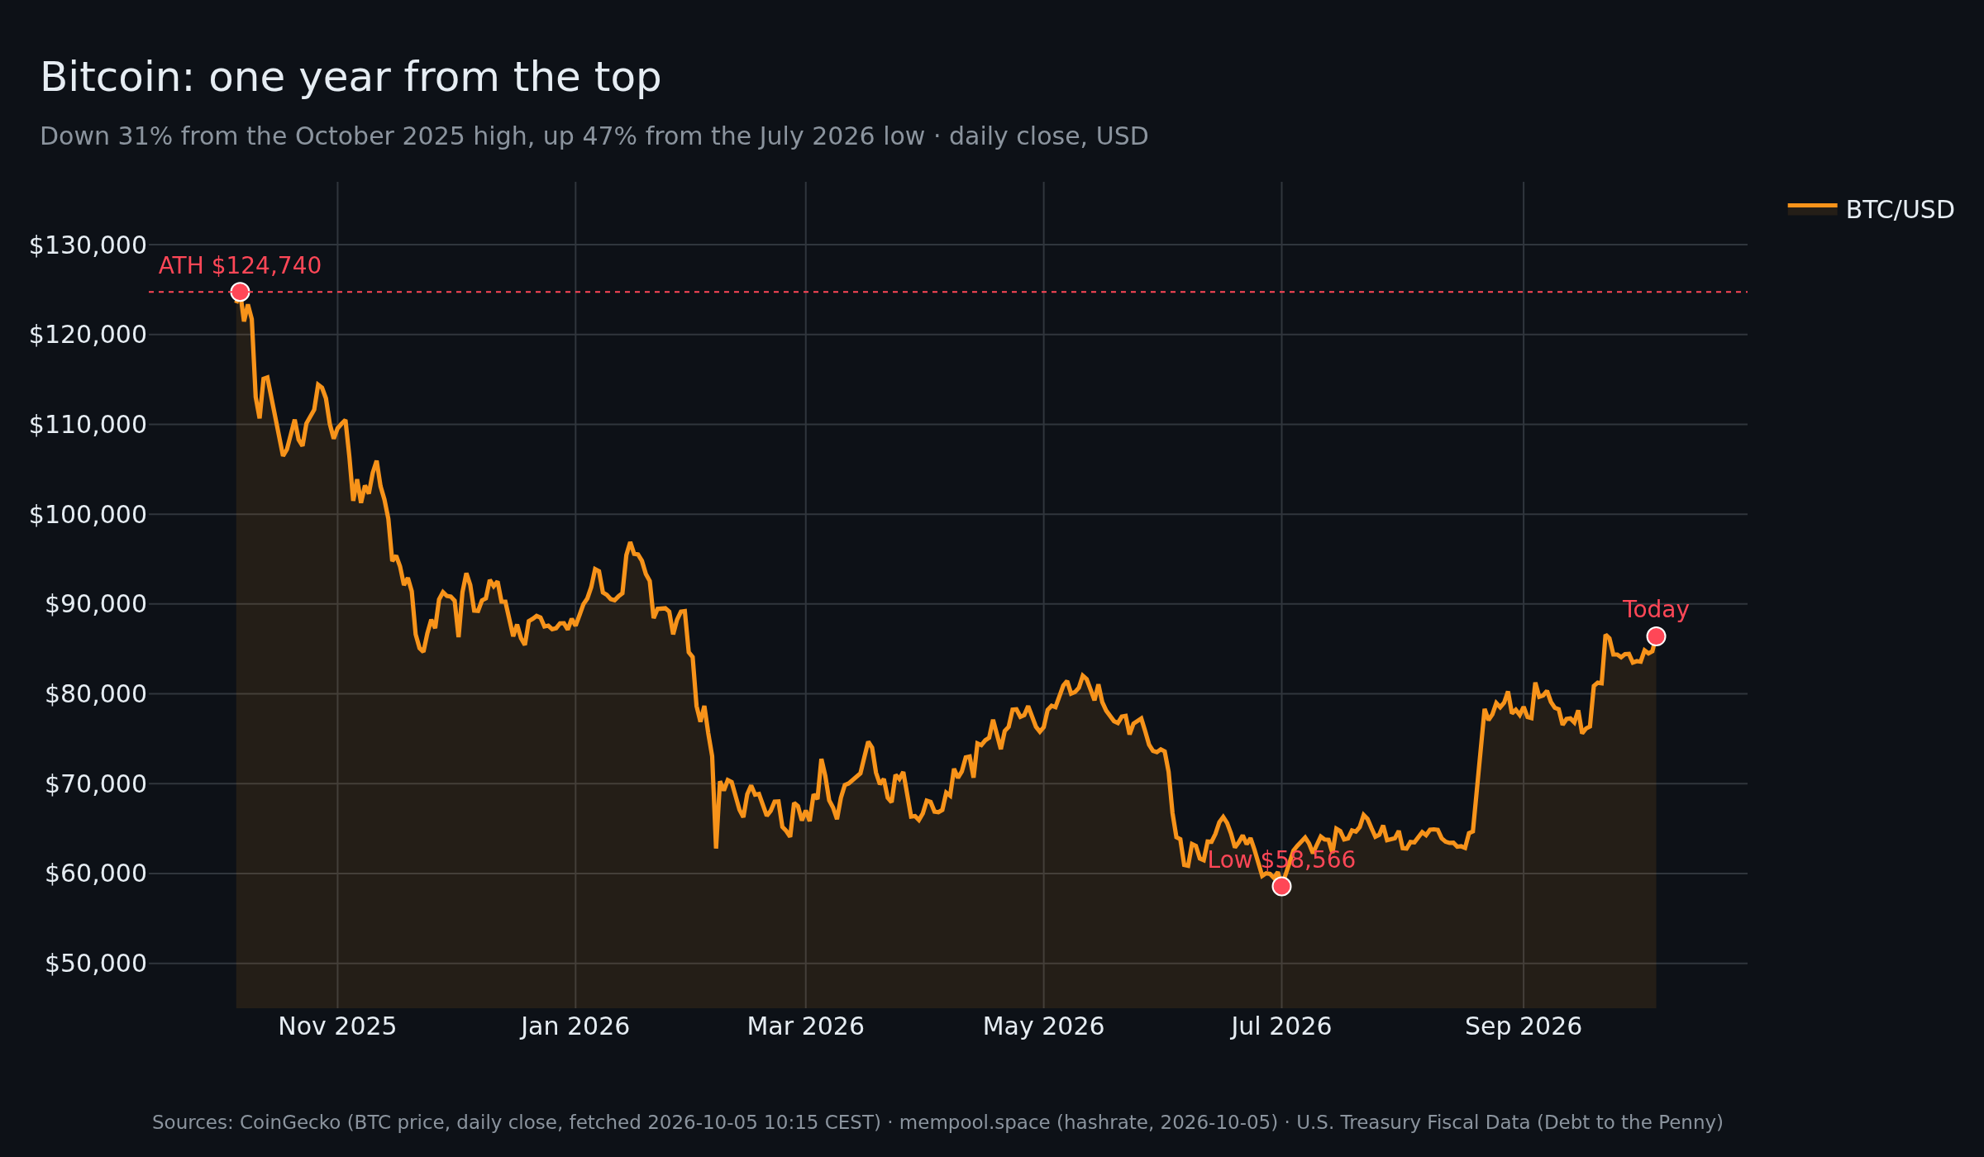Screen dimensions: 1984x1157
Task: Click the $90,000 y-axis label
Action: tap(96, 604)
